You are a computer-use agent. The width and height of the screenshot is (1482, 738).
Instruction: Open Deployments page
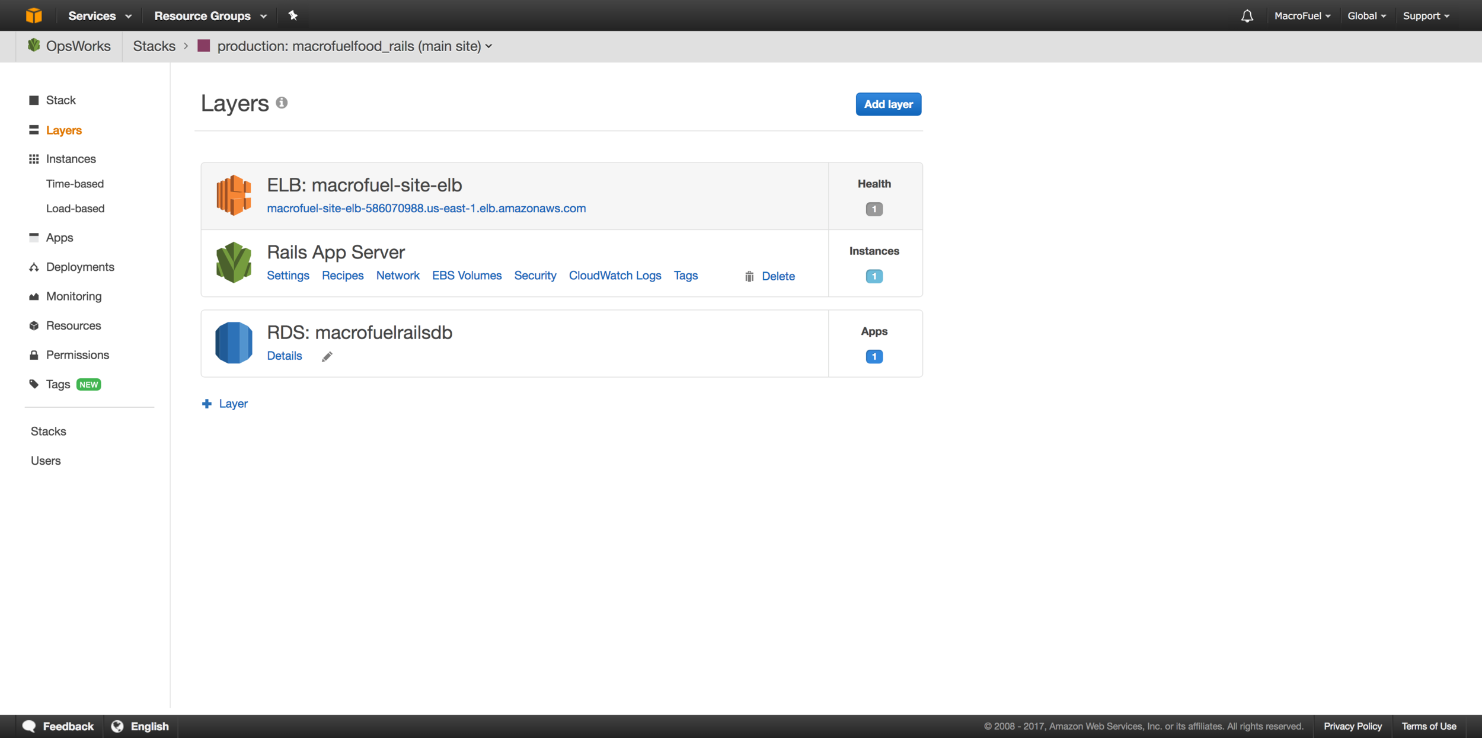coord(80,267)
